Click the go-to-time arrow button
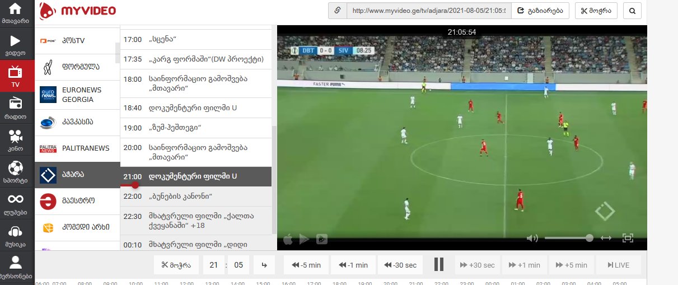Screen dimensions: 678x285 [264, 265]
